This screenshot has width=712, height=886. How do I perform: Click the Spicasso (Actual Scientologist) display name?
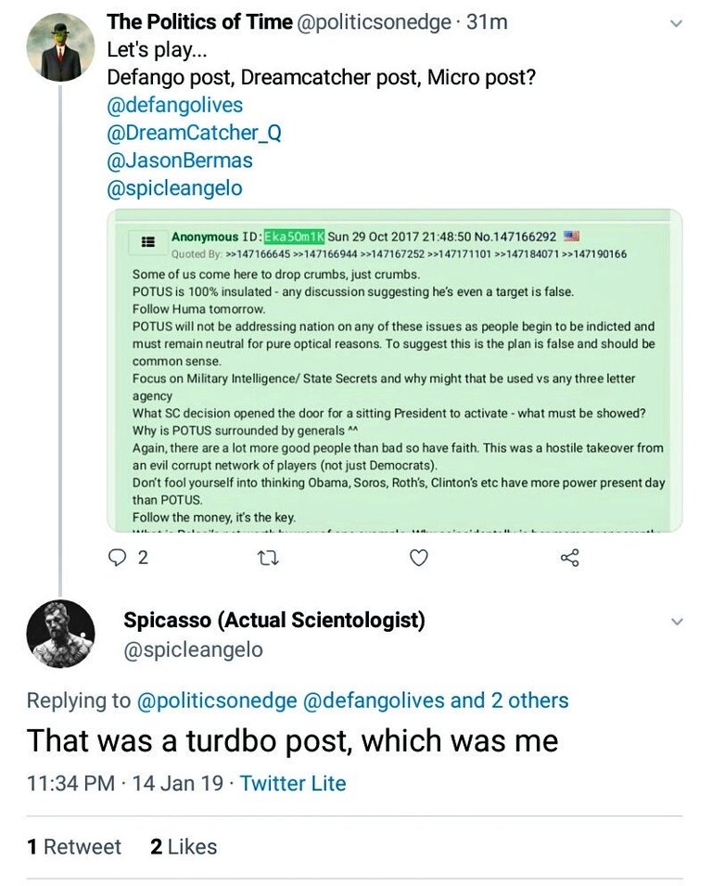pos(274,621)
